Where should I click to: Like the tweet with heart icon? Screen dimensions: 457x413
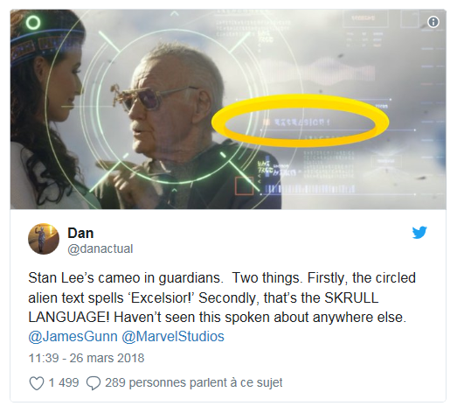point(37,382)
